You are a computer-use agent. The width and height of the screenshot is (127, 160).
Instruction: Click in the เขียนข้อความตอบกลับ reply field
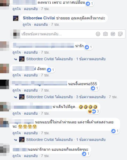coord(58,34)
